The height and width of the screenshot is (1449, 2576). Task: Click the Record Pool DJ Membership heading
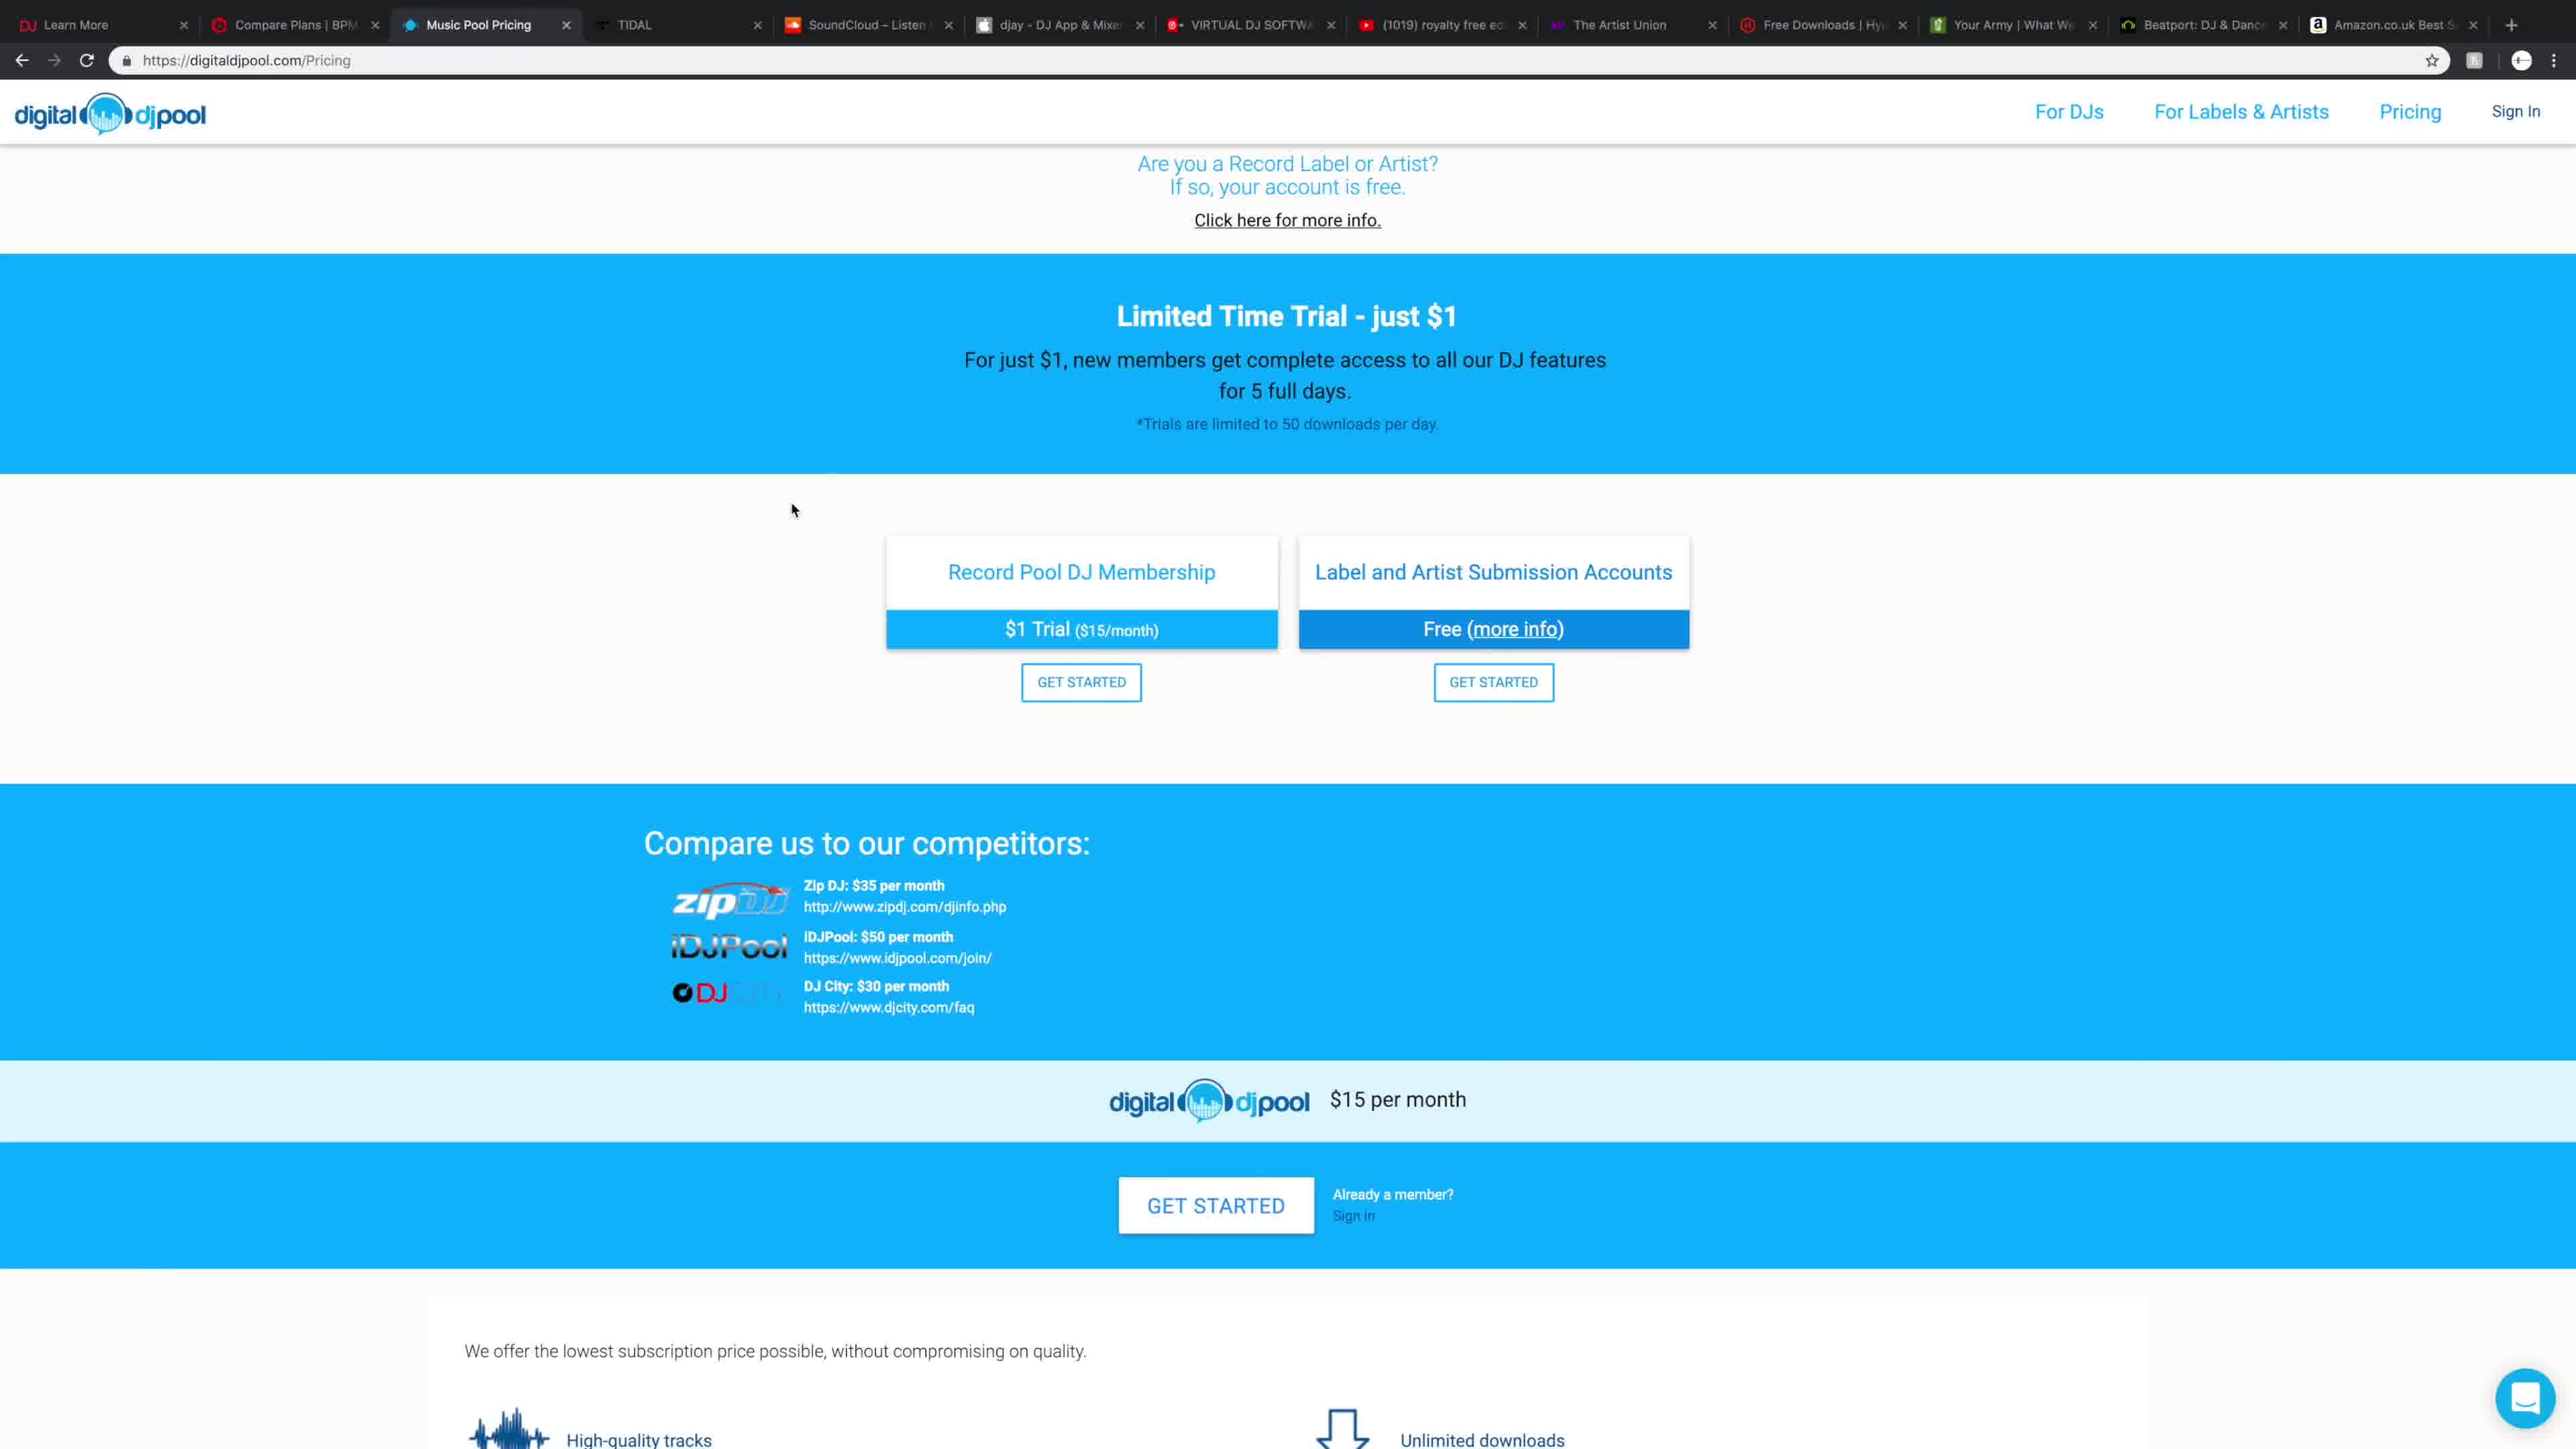(x=1081, y=572)
